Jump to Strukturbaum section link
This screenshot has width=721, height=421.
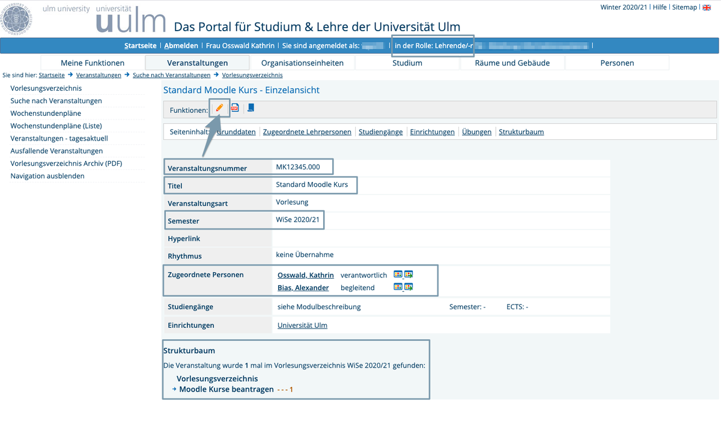[522, 132]
